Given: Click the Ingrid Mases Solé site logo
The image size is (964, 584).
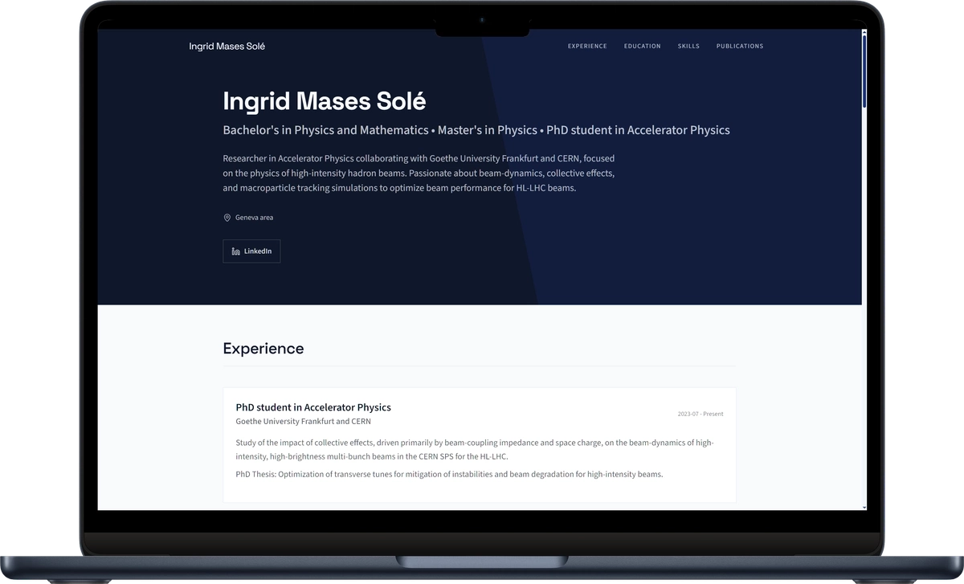Looking at the screenshot, I should pos(227,47).
